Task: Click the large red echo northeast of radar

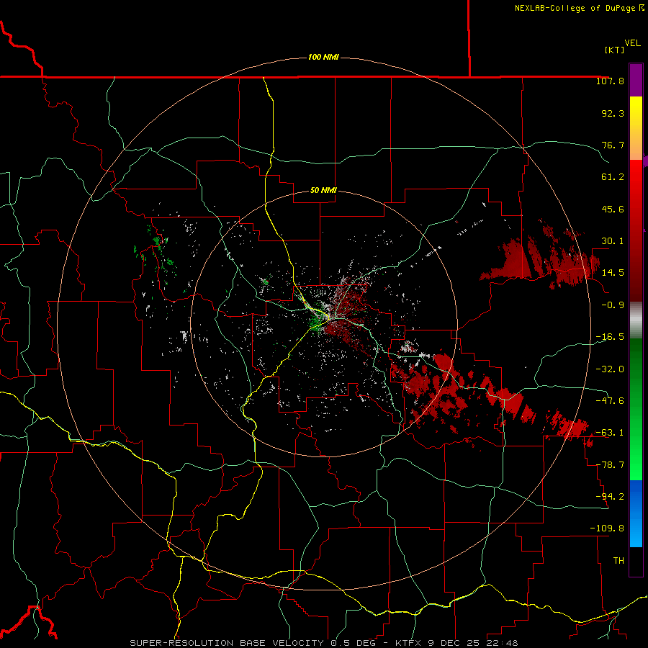Action: pyautogui.click(x=515, y=261)
